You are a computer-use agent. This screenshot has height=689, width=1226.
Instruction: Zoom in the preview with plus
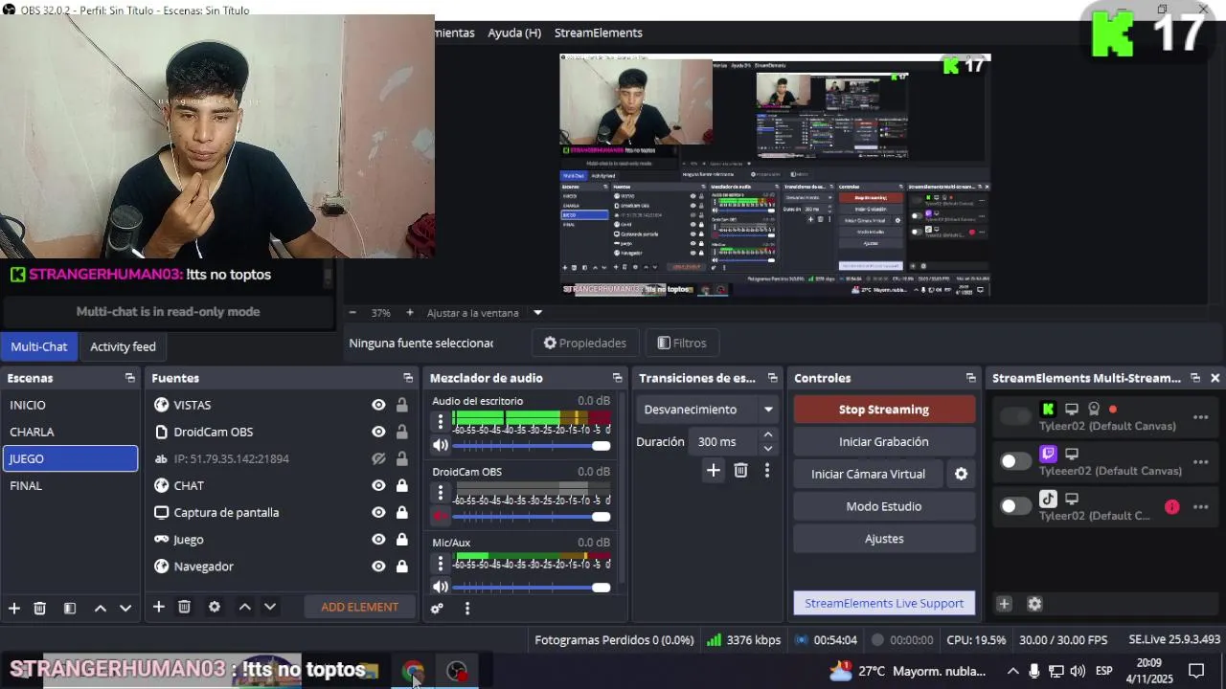click(410, 313)
